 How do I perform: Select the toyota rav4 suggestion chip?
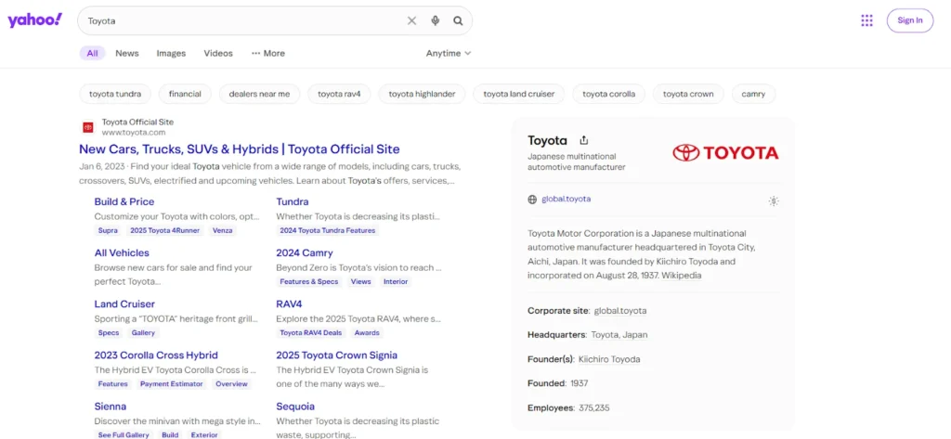339,94
